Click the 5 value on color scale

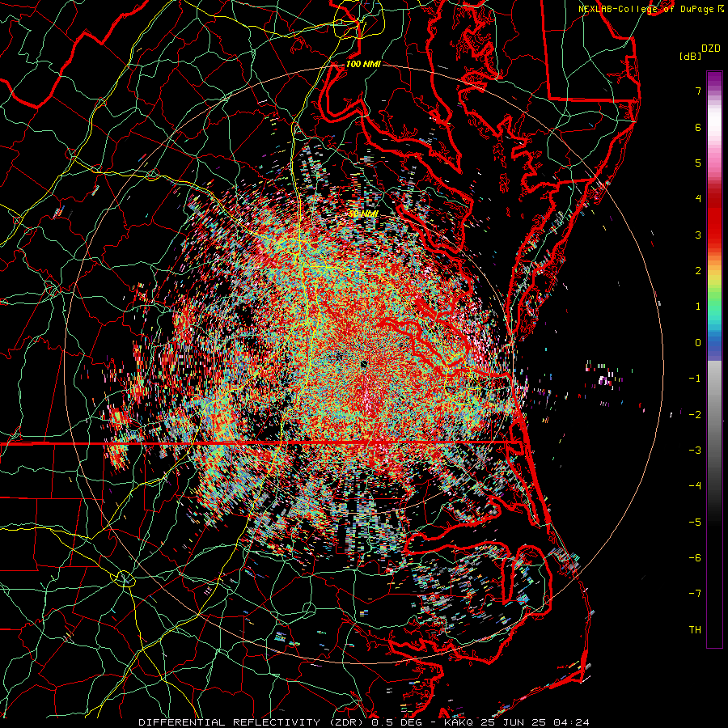698,163
